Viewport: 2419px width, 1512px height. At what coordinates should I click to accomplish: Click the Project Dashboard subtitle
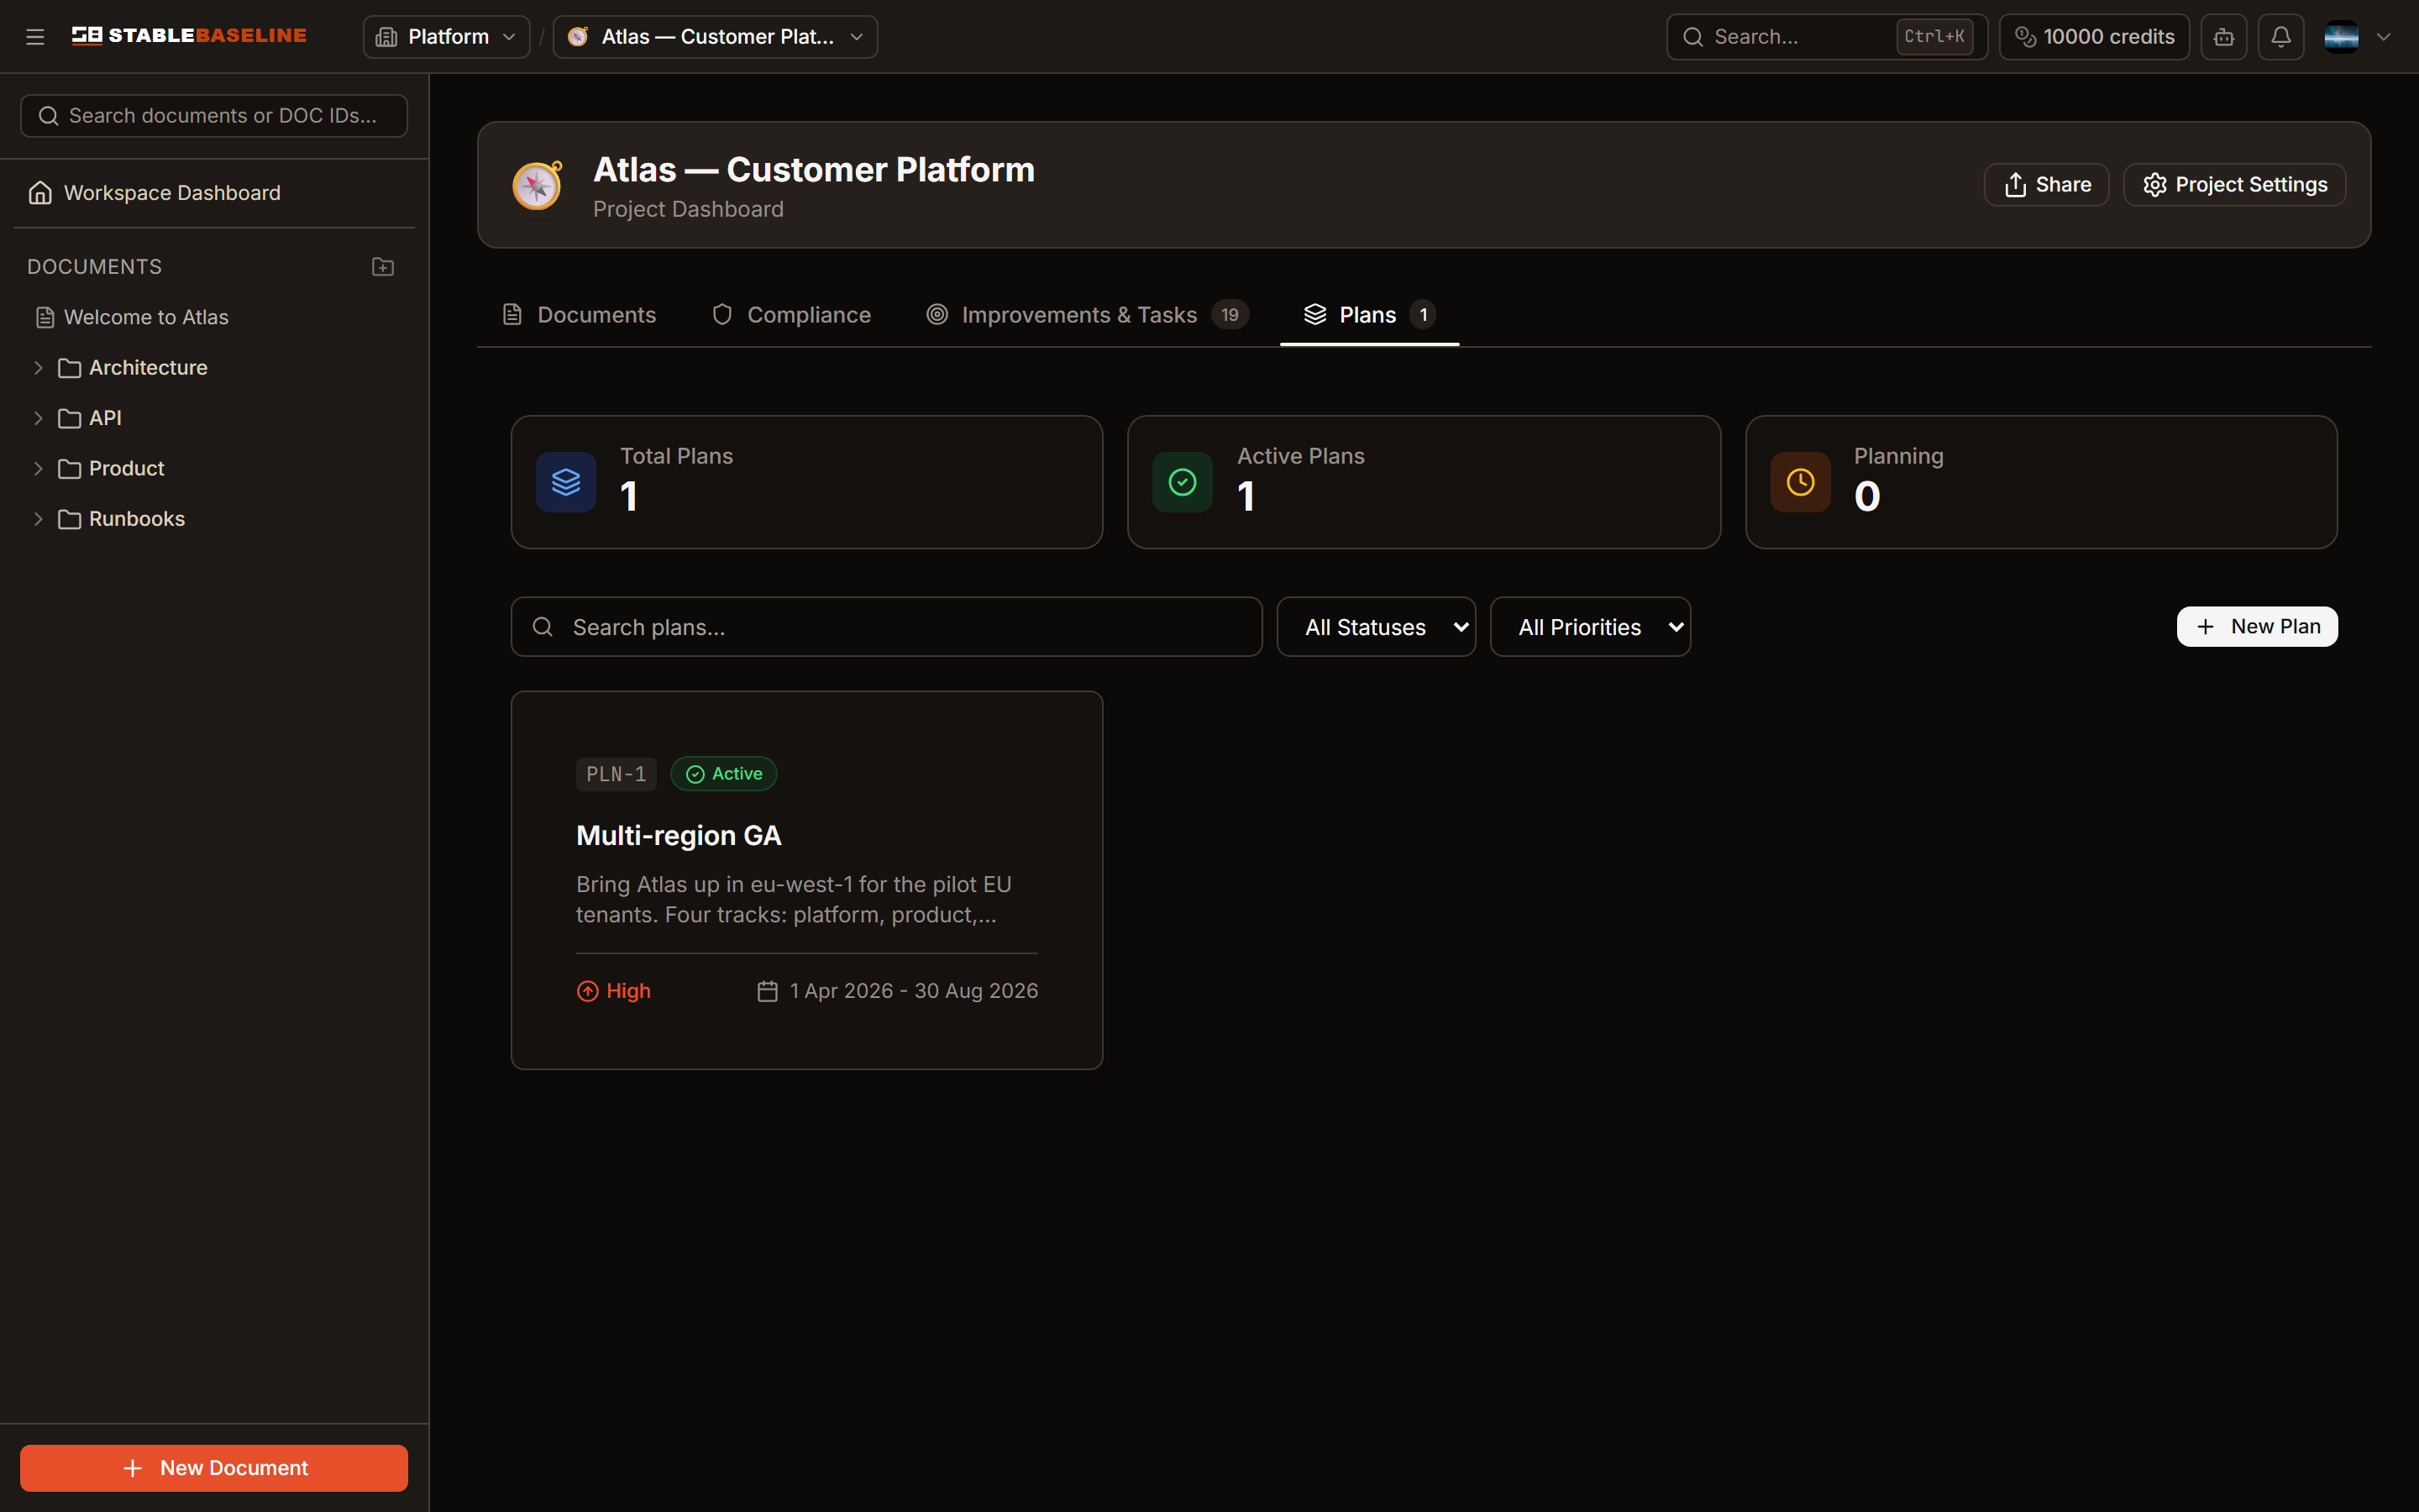[688, 209]
